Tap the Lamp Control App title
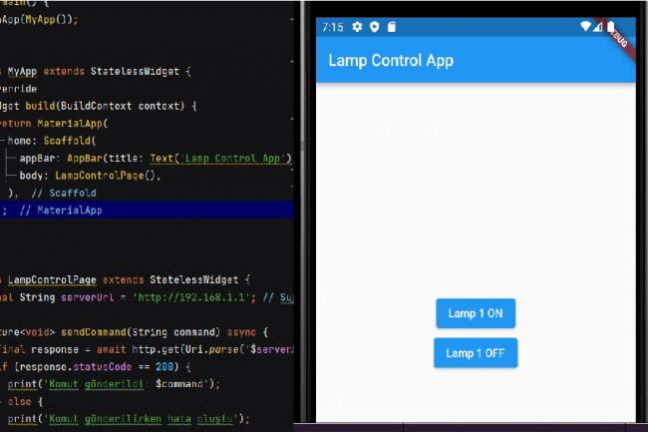The height and width of the screenshot is (432, 648). (x=391, y=60)
